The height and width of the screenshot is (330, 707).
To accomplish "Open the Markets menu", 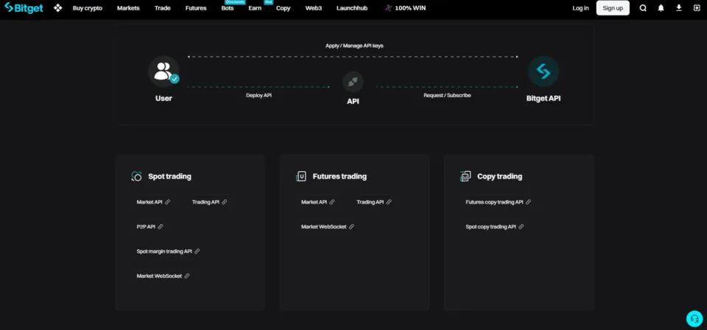I will [128, 8].
